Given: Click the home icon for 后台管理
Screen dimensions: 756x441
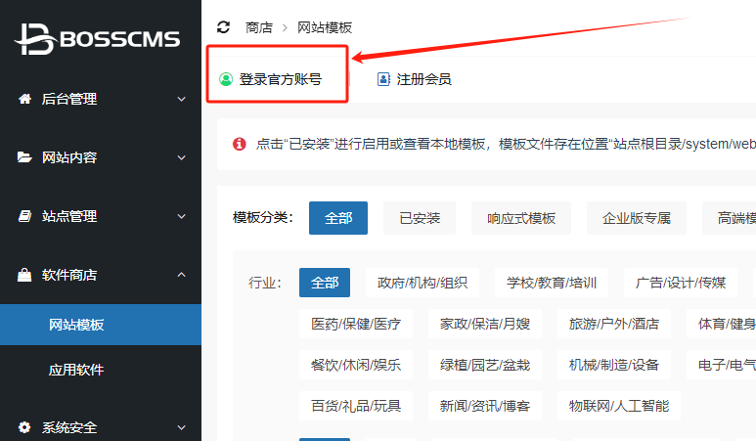Looking at the screenshot, I should pyautogui.click(x=24, y=99).
